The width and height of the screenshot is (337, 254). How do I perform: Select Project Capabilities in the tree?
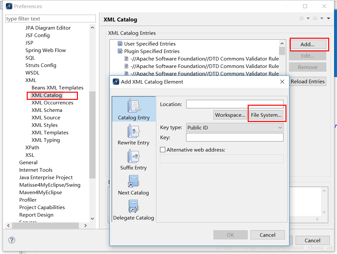(42, 207)
